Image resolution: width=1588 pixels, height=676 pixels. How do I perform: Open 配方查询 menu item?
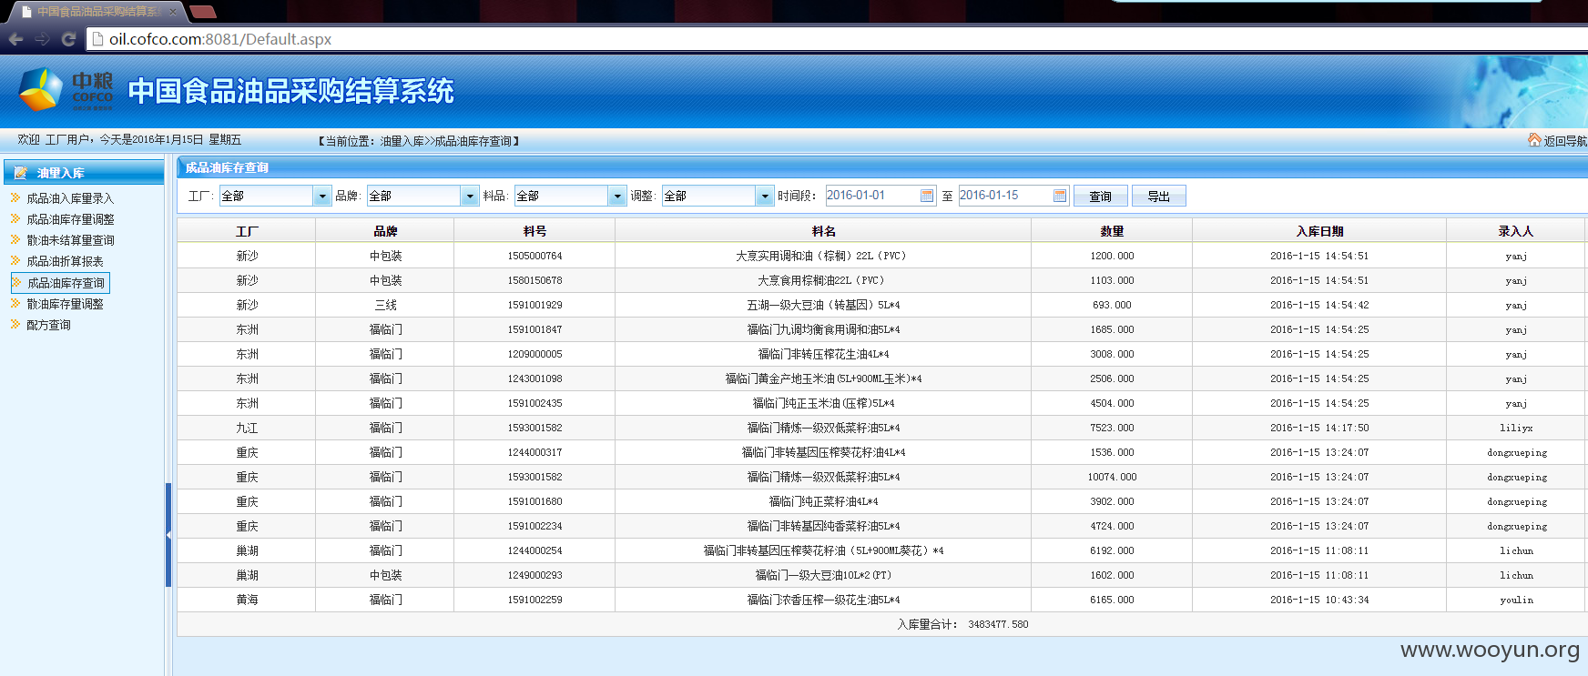(48, 325)
